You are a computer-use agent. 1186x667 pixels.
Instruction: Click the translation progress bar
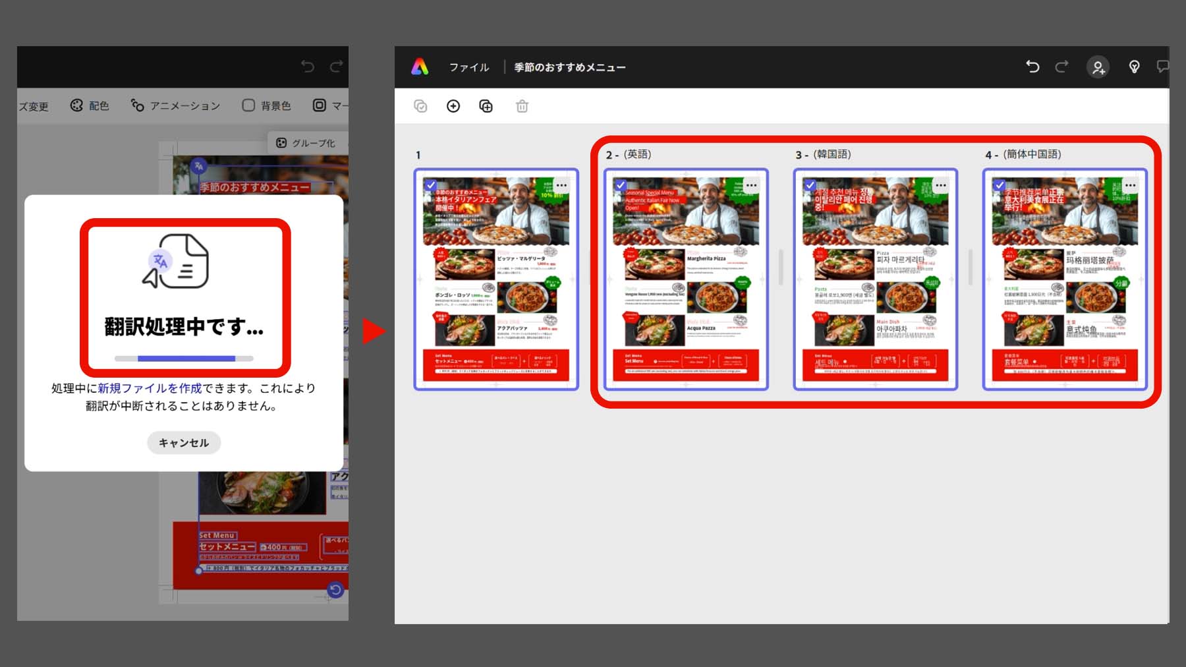[x=184, y=359]
